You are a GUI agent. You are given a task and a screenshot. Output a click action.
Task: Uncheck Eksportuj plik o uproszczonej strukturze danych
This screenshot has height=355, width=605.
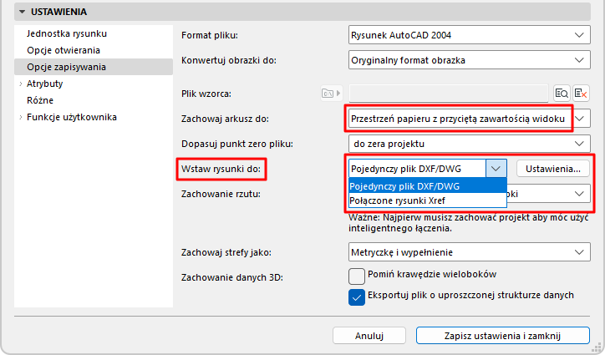[x=357, y=297]
